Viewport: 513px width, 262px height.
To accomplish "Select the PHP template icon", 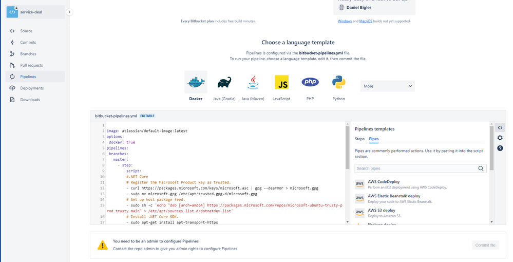I will tap(310, 82).
